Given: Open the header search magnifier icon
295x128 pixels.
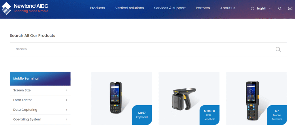Looking at the screenshot, I should tap(280, 8).
